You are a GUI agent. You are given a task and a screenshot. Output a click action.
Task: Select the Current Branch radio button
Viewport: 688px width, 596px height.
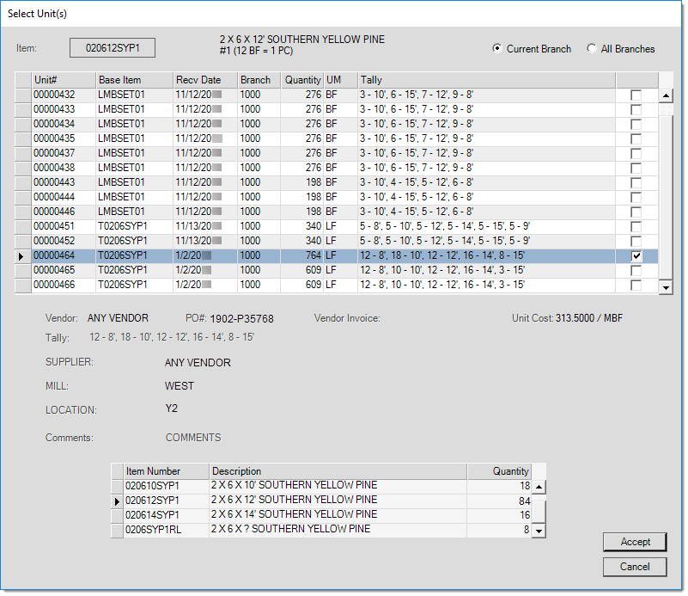(496, 48)
